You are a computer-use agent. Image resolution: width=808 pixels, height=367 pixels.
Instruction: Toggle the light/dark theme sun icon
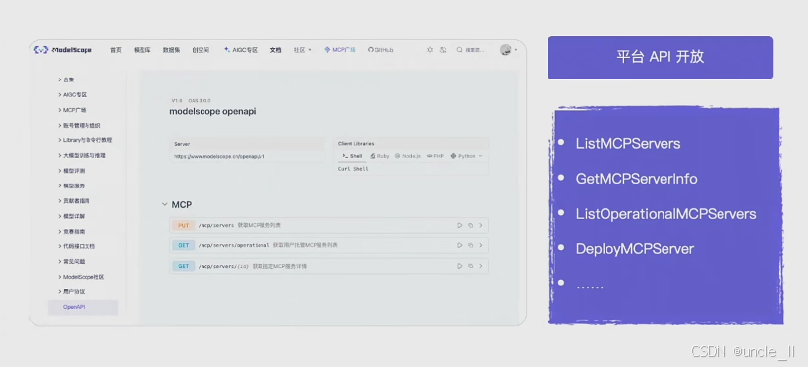click(430, 50)
